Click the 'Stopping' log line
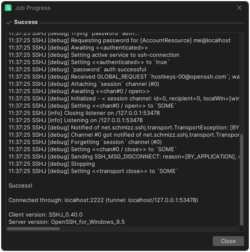Viewport: 250px width, 252px height. pyautogui.click(x=52, y=164)
